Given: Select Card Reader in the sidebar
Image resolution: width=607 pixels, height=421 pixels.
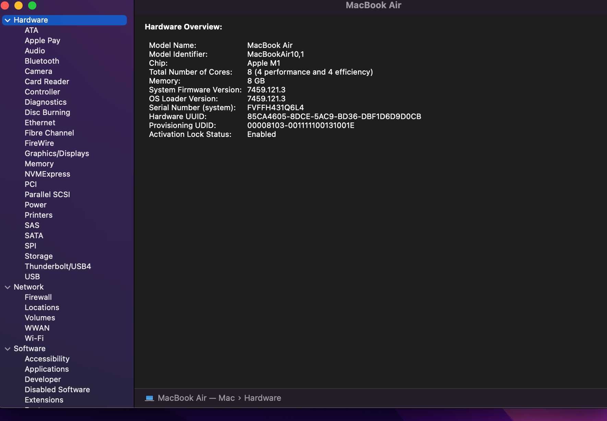Looking at the screenshot, I should pyautogui.click(x=47, y=82).
